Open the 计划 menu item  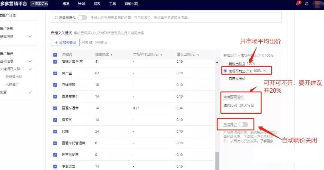(81, 4)
